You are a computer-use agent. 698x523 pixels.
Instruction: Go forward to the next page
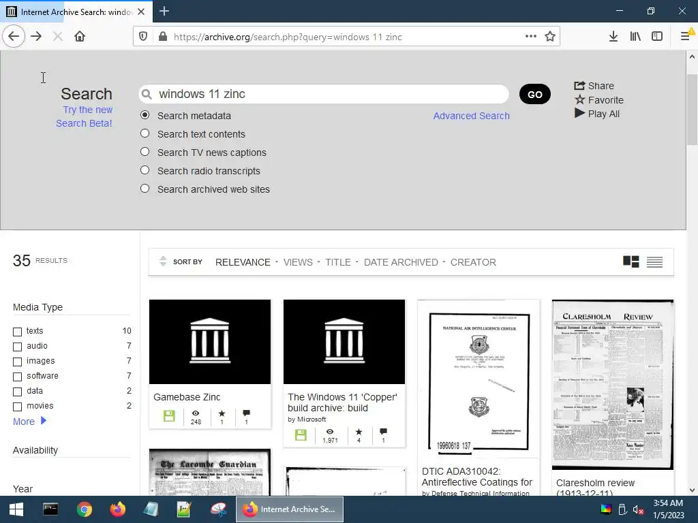tap(36, 37)
